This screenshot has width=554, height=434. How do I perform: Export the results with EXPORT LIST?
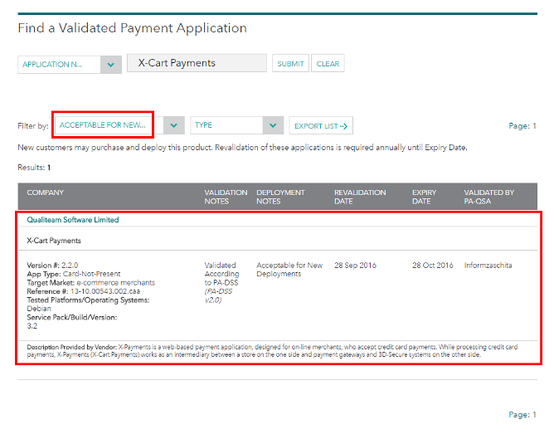(321, 126)
